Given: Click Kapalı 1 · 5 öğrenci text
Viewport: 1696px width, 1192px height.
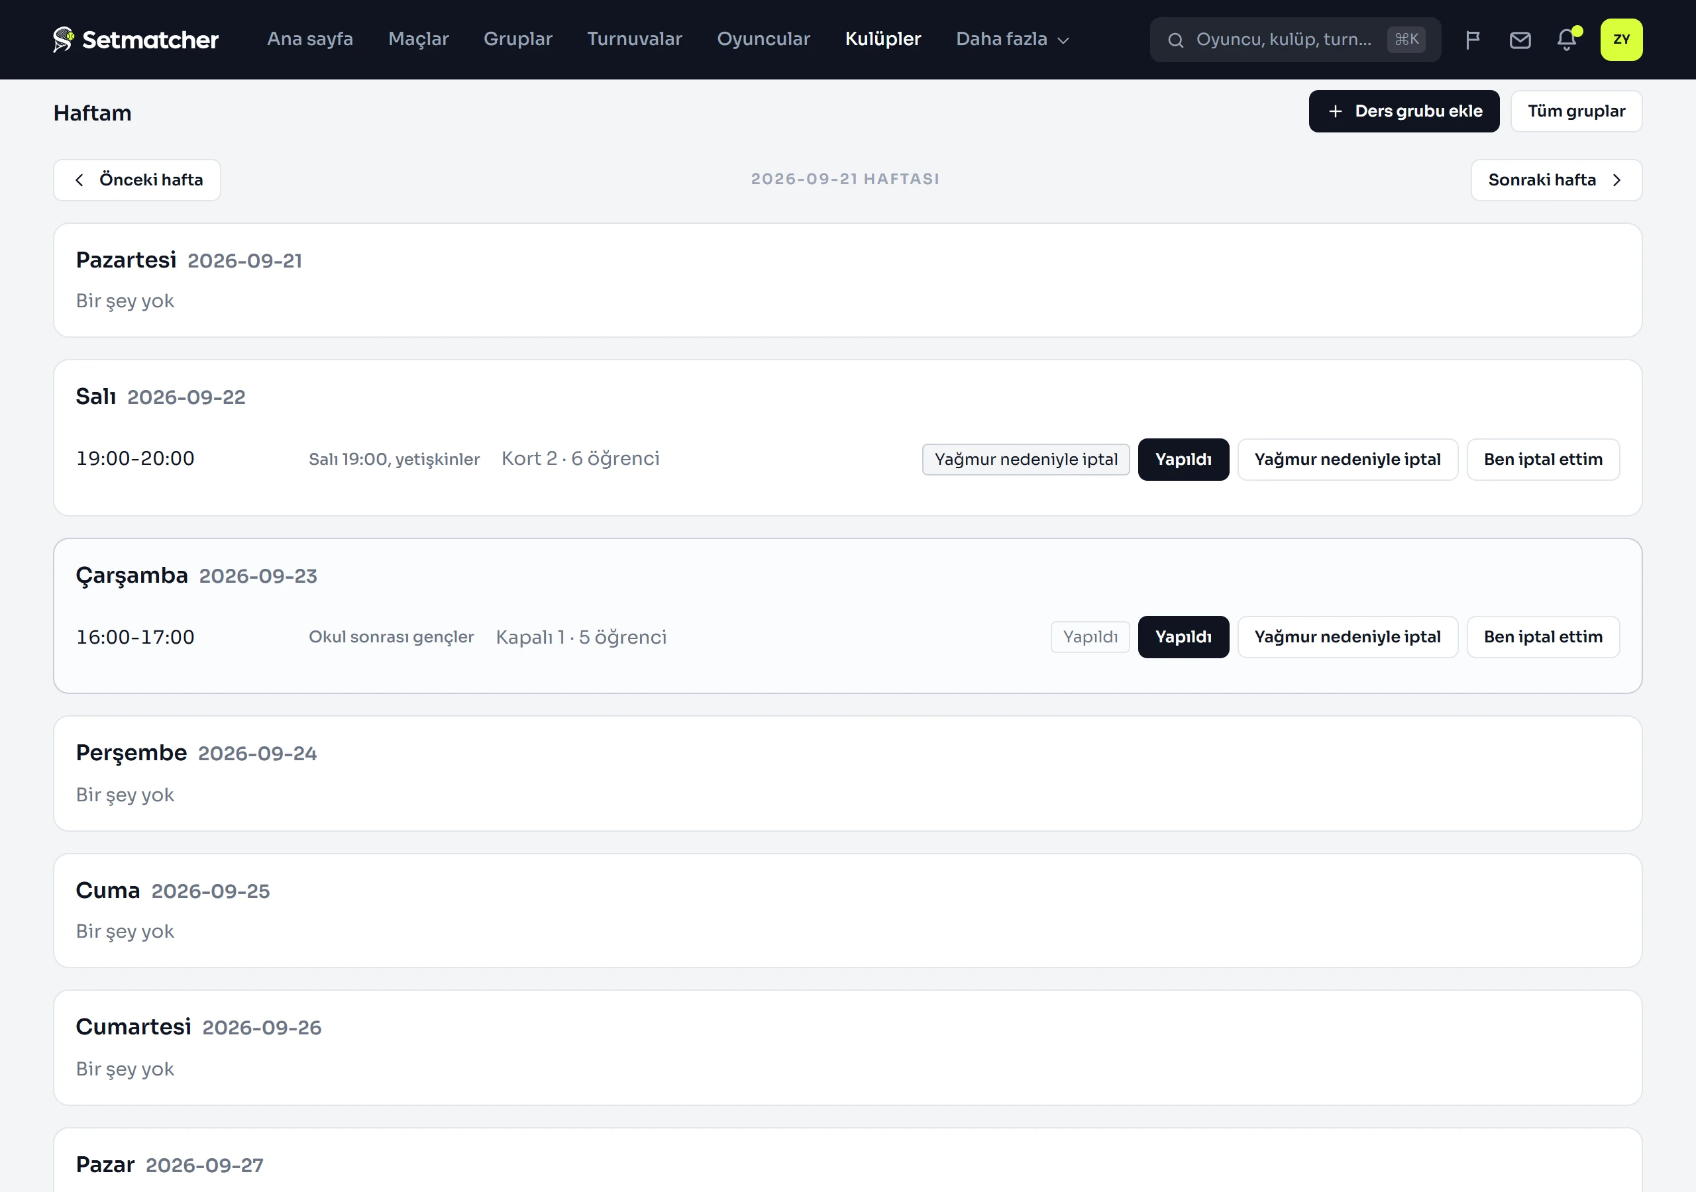Looking at the screenshot, I should [581, 636].
